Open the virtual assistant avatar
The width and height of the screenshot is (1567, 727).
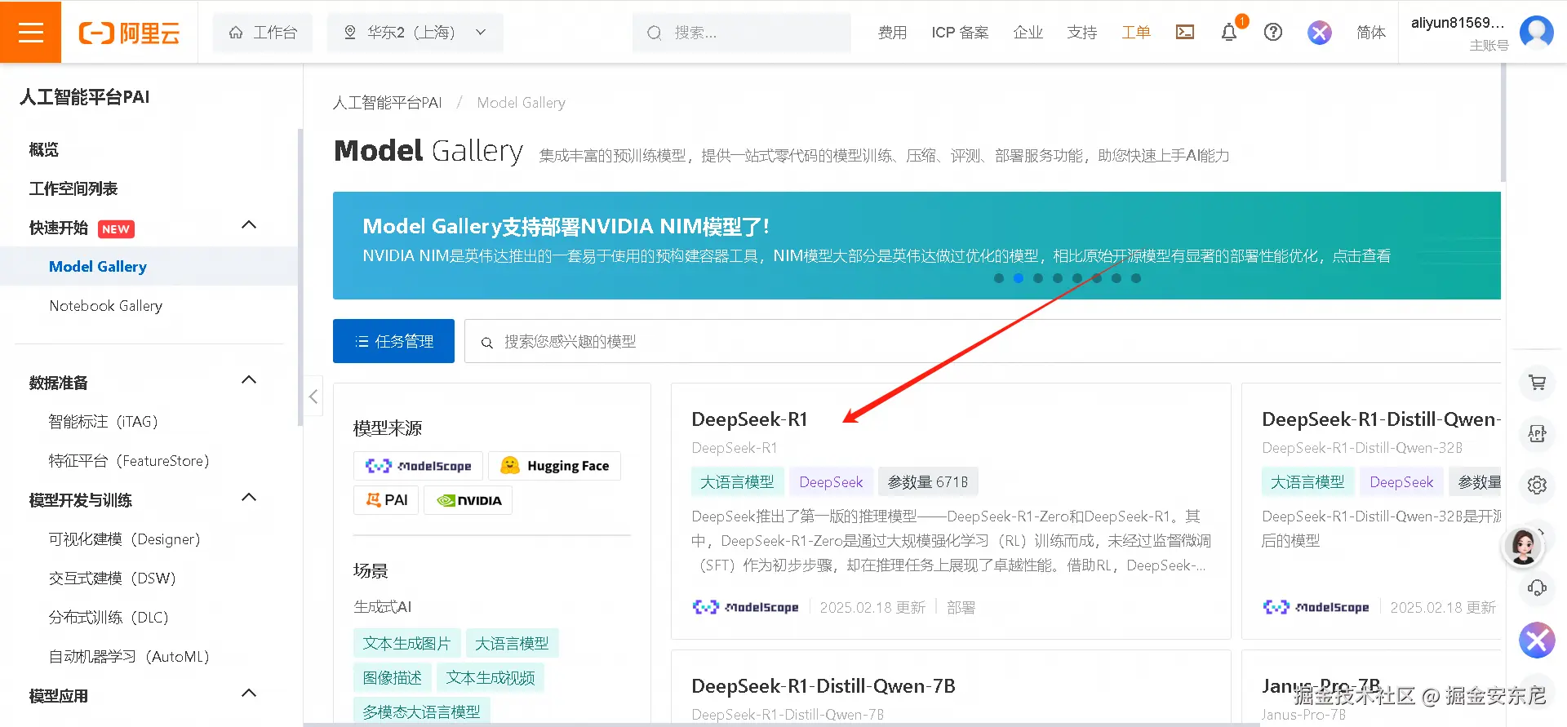[x=1523, y=546]
